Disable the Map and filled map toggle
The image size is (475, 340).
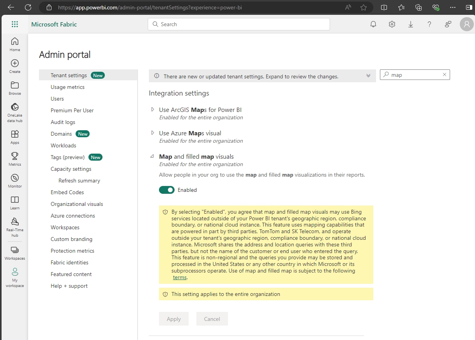pyautogui.click(x=167, y=190)
